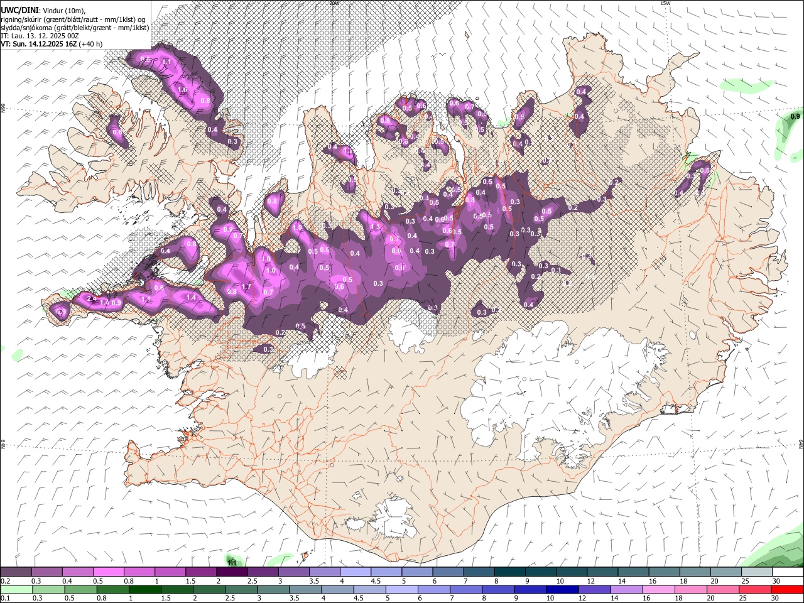Click the '0.2' label in the upper legend row

coord(6,581)
